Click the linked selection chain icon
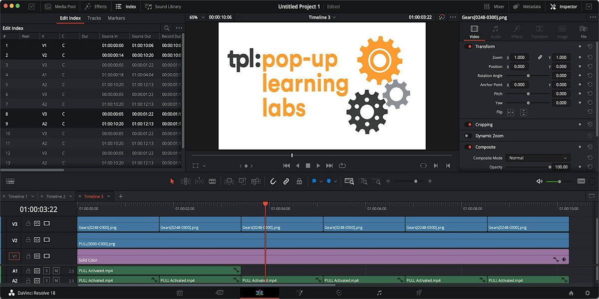Viewport: 599px width, 299px height. point(286,181)
